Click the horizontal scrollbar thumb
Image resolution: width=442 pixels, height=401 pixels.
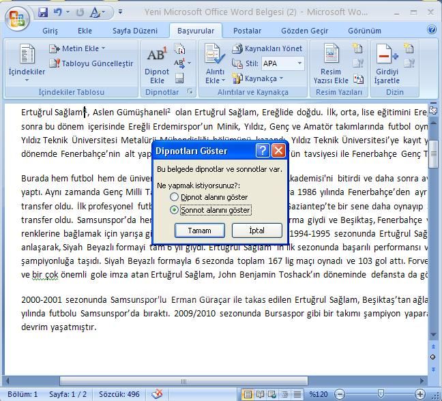point(183,381)
